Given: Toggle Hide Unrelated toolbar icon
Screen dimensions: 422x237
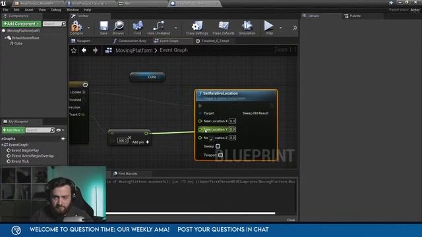Looking at the screenshot, I should click(x=158, y=28).
